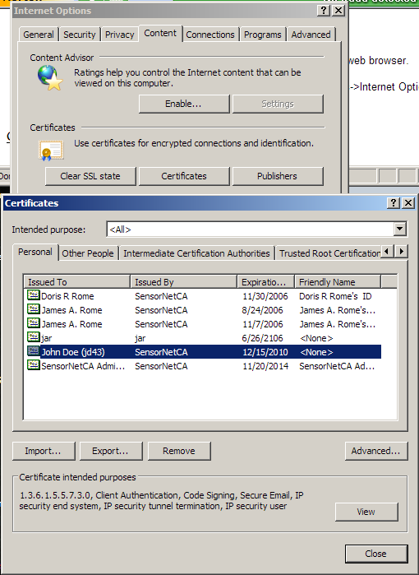Remove the selected certificate
This screenshot has width=419, height=575.
(179, 451)
